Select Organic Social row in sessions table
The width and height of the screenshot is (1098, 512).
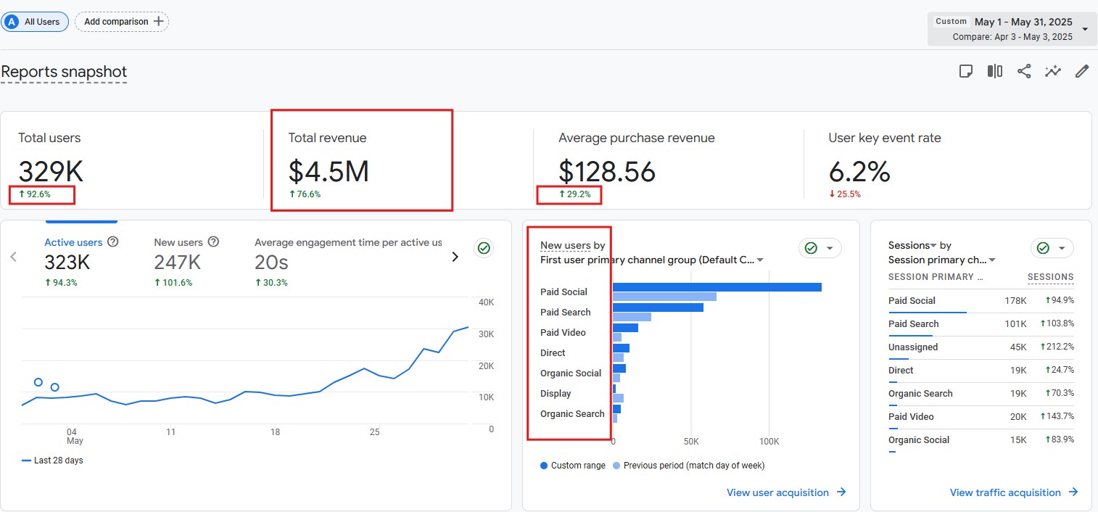point(981,440)
